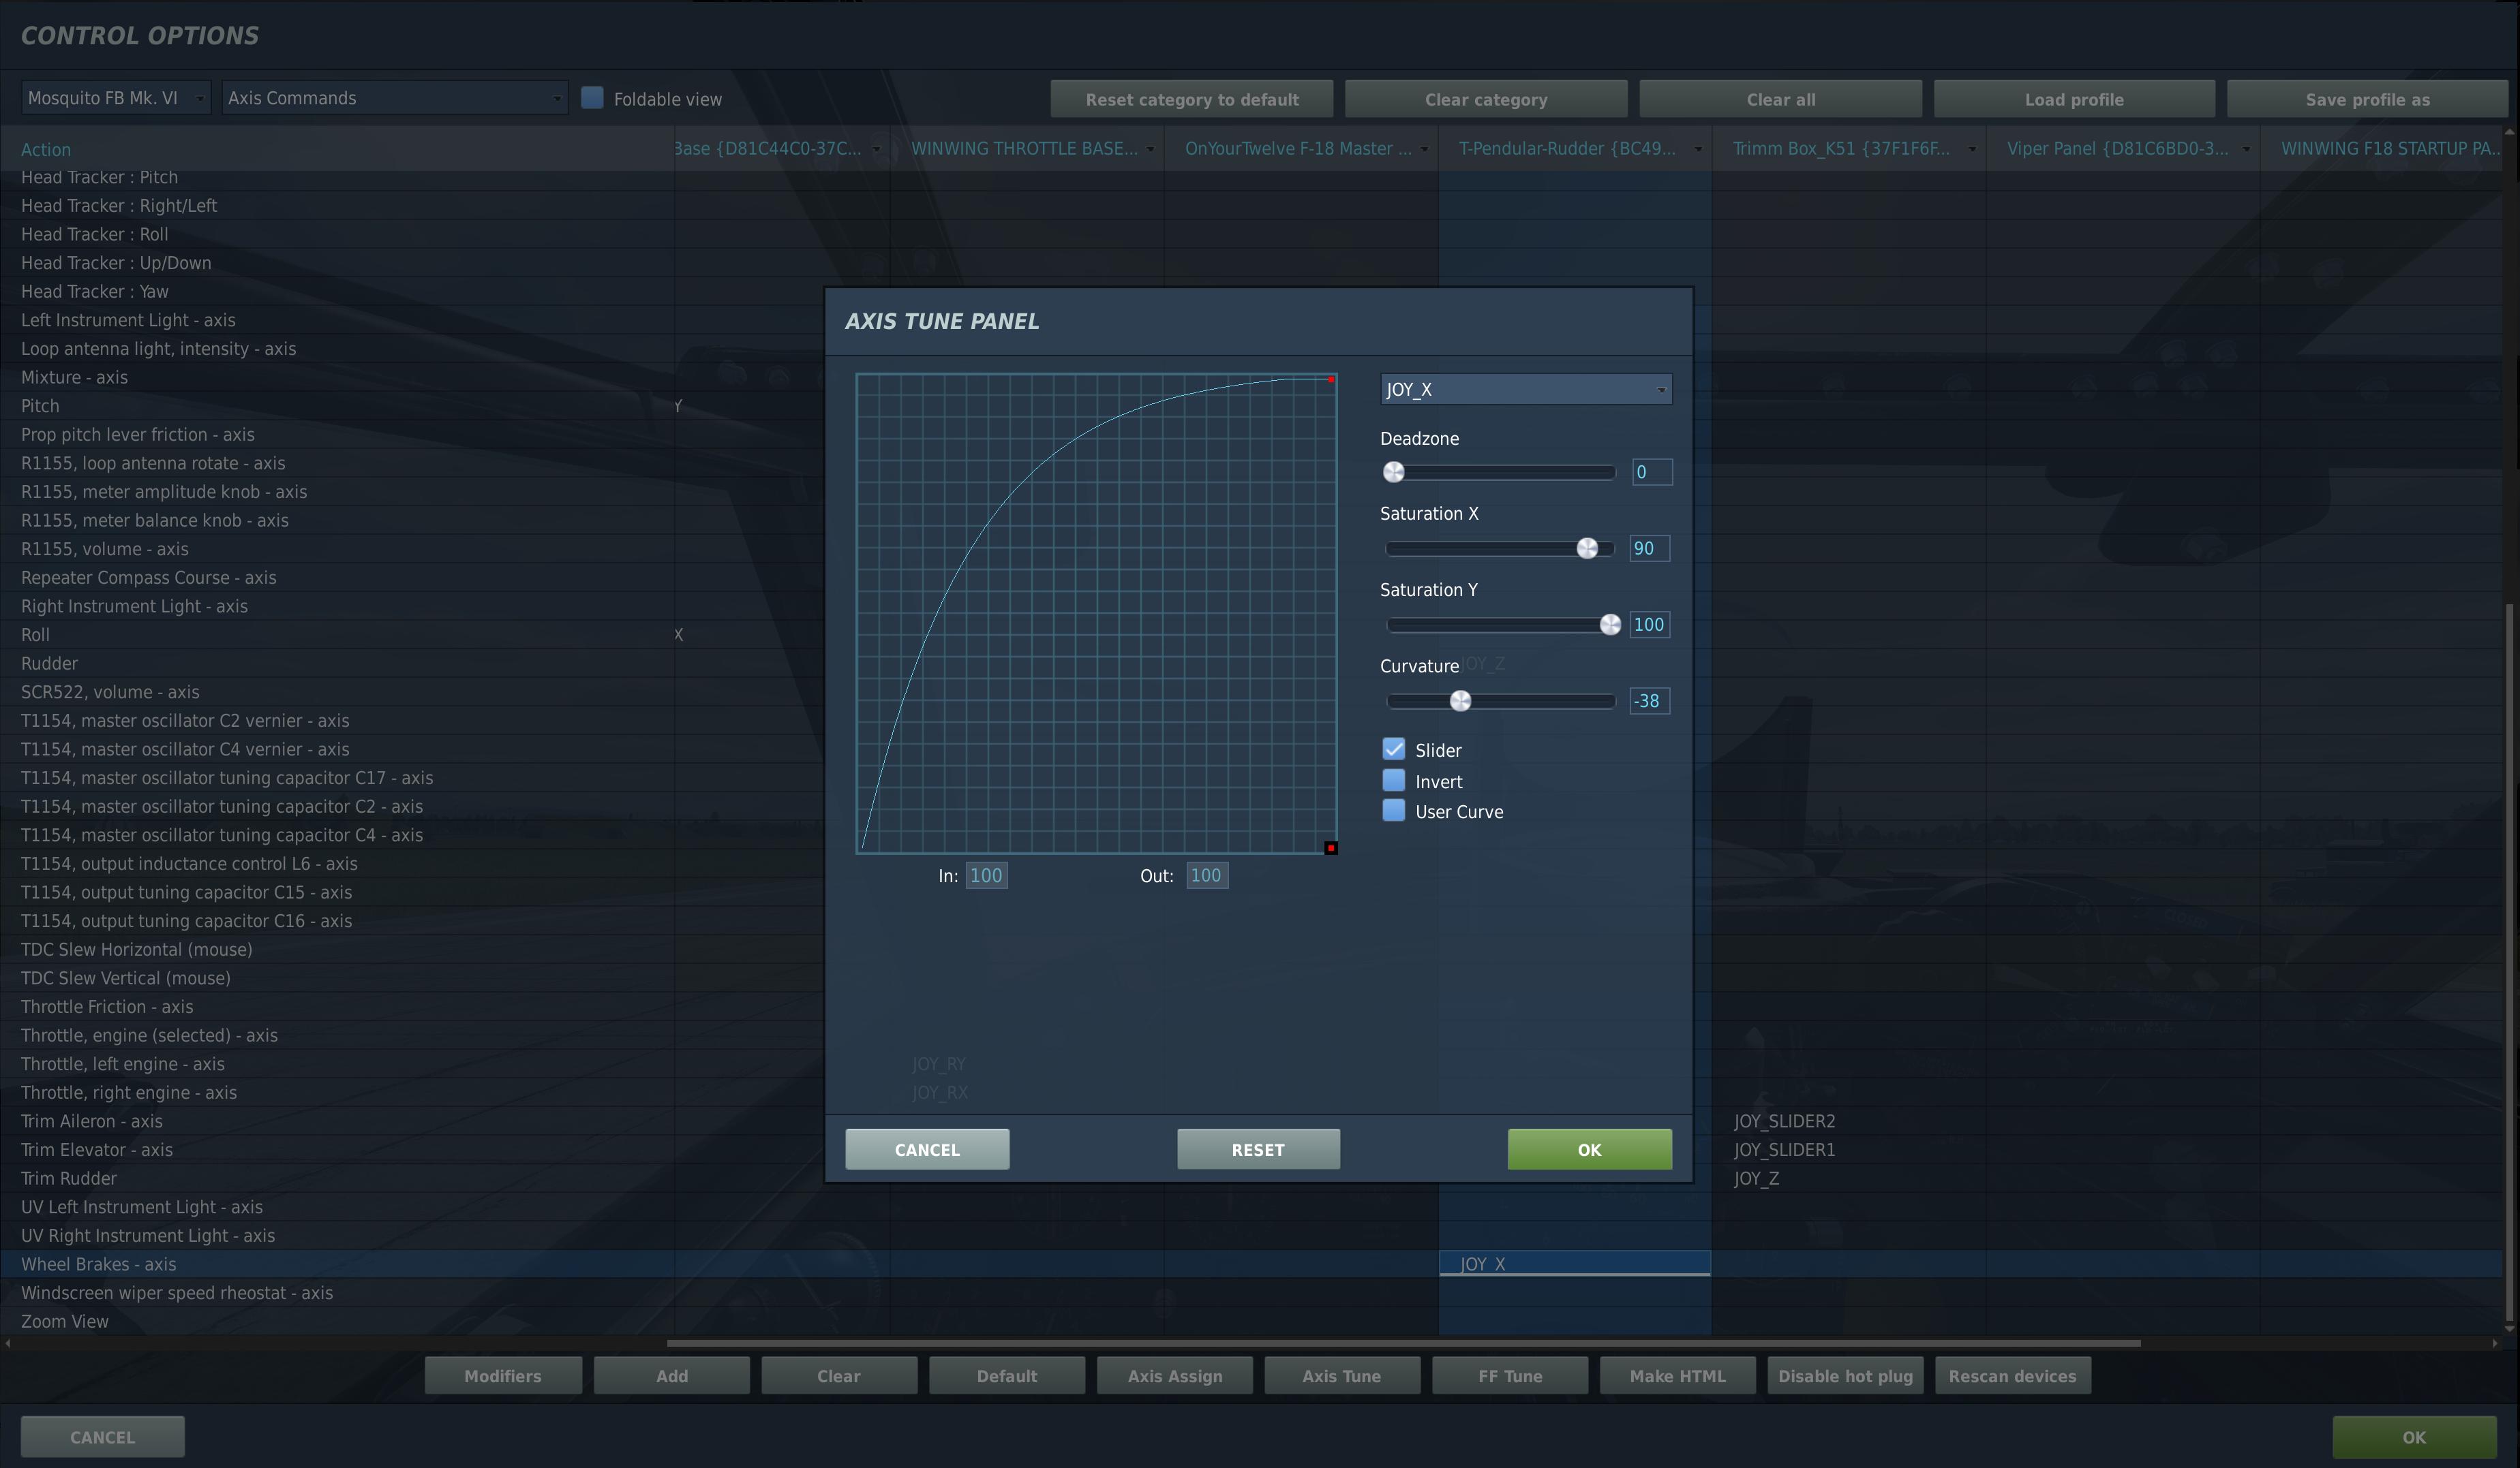Click the Control Options OK button
2520x1468 pixels.
pos(2414,1437)
